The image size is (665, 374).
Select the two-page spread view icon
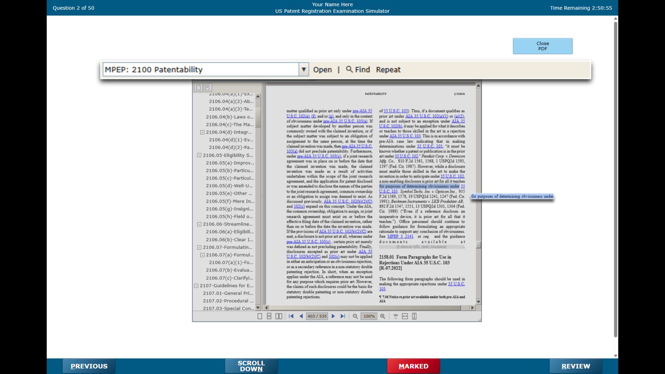pyautogui.click(x=279, y=316)
